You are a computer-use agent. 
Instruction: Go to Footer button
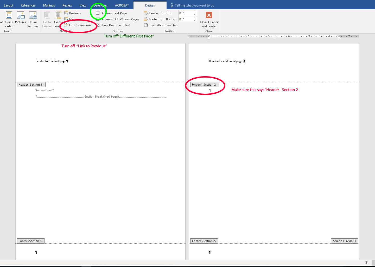pos(58,20)
